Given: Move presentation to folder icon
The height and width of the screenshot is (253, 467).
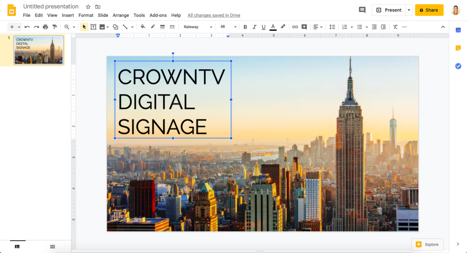Looking at the screenshot, I should click(98, 6).
